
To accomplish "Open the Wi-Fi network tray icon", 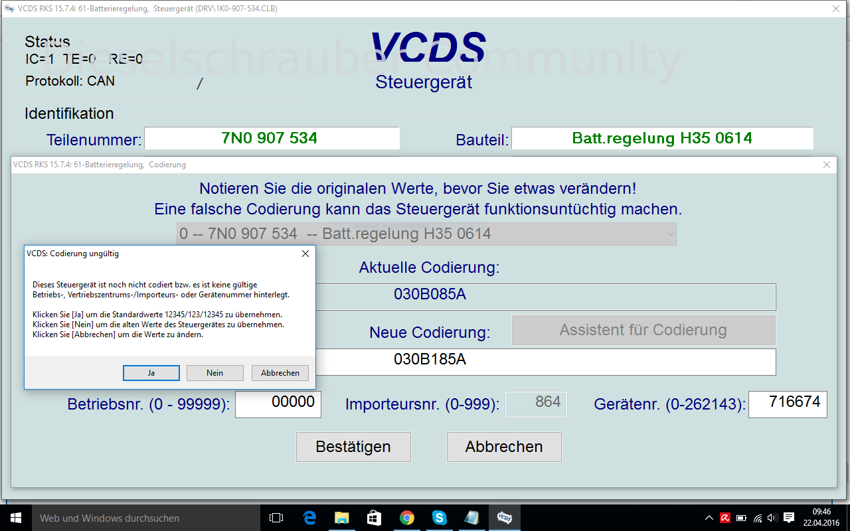I will pyautogui.click(x=757, y=518).
